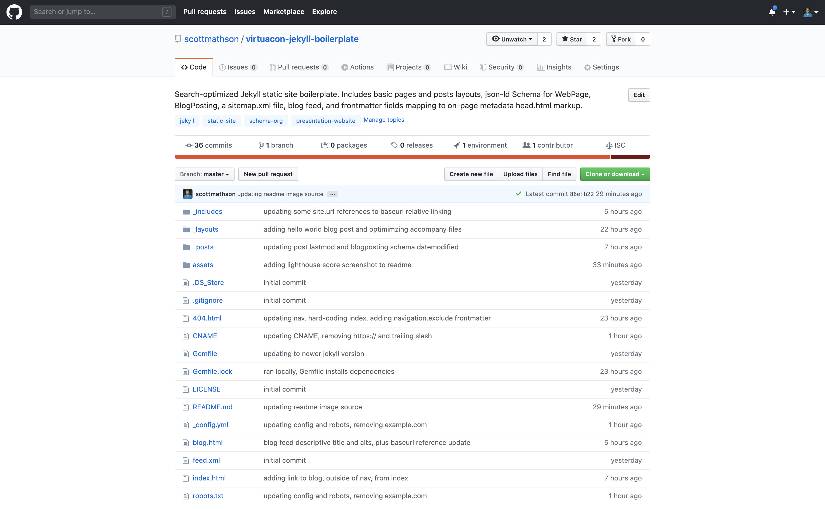The image size is (825, 509).
Task: Open the notifications bell
Action: tap(772, 12)
